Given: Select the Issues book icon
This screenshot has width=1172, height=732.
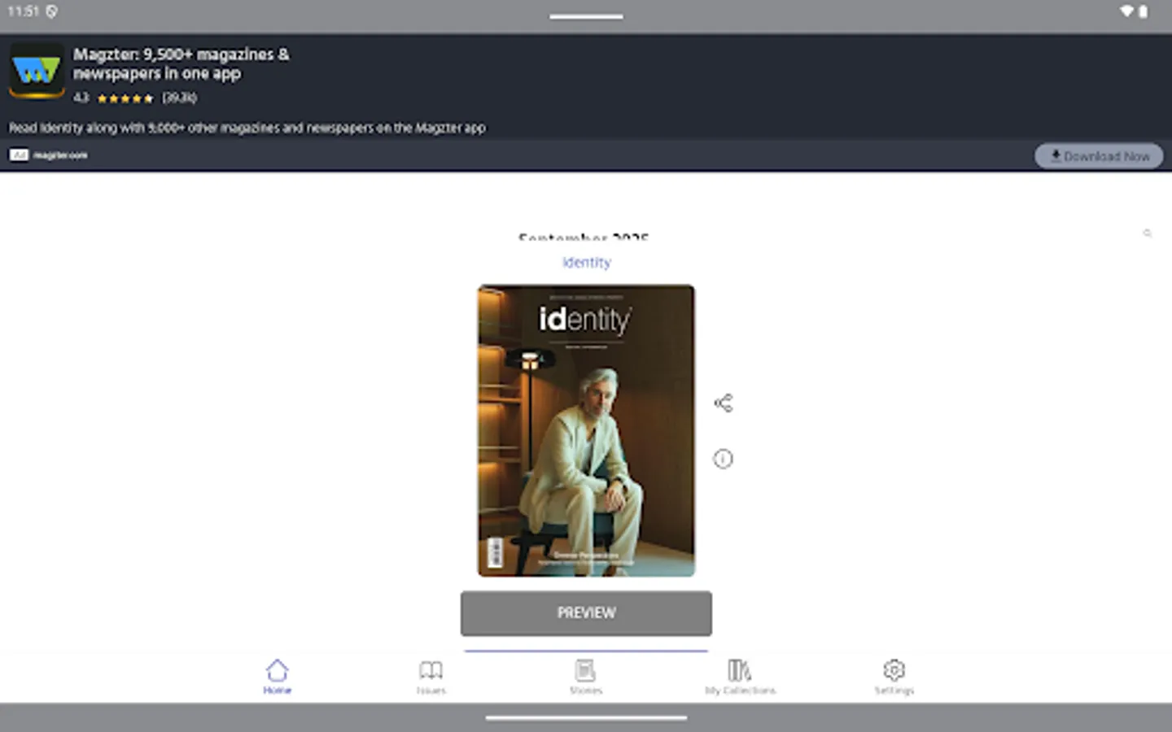Looking at the screenshot, I should click(431, 669).
